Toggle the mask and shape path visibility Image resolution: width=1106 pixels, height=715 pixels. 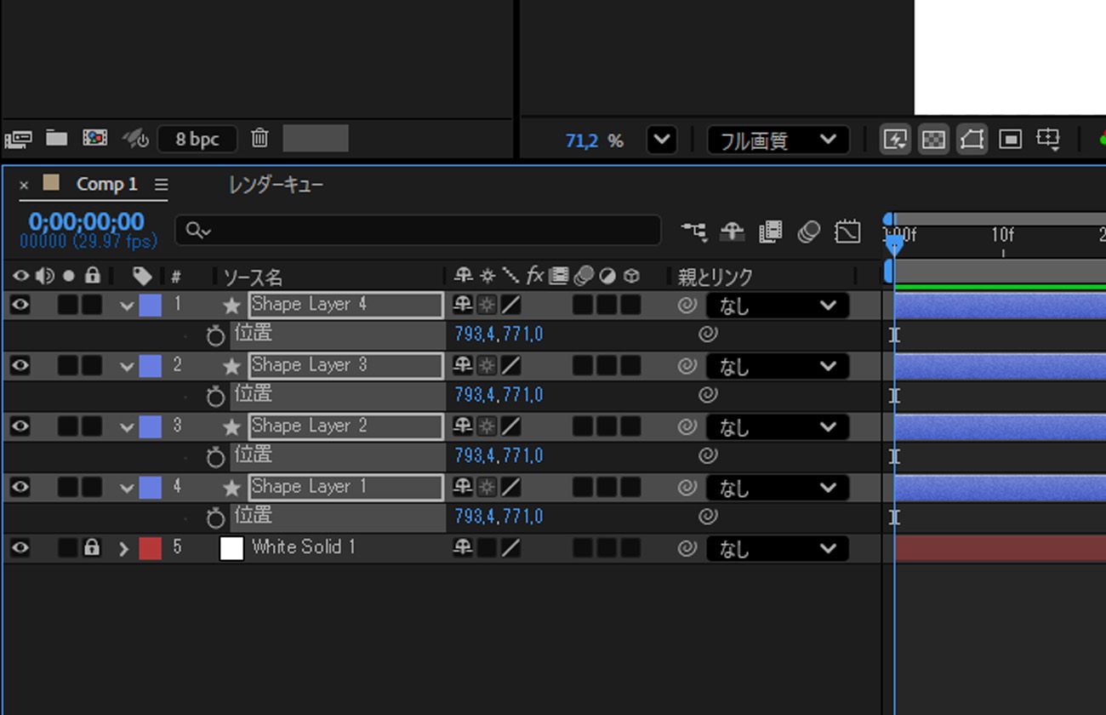[x=972, y=140]
